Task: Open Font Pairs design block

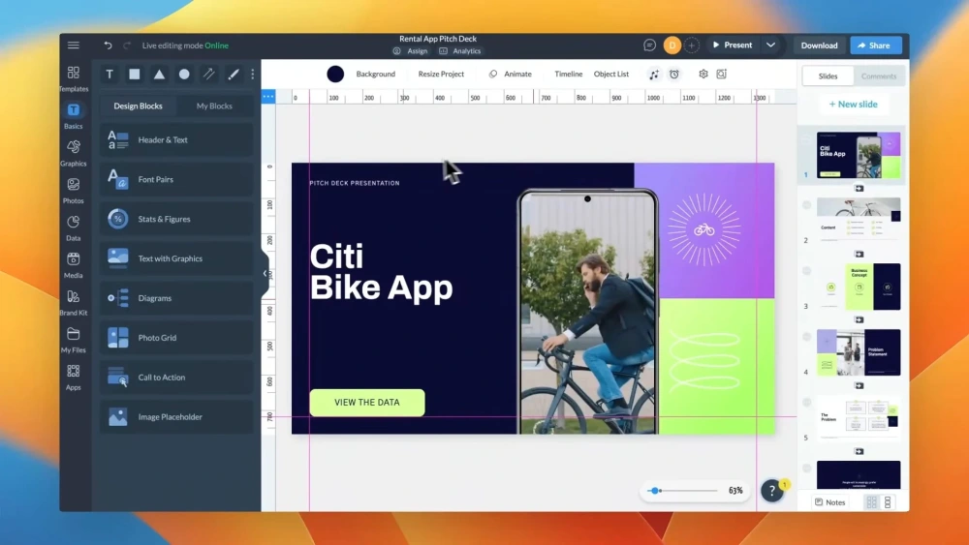Action: click(176, 180)
